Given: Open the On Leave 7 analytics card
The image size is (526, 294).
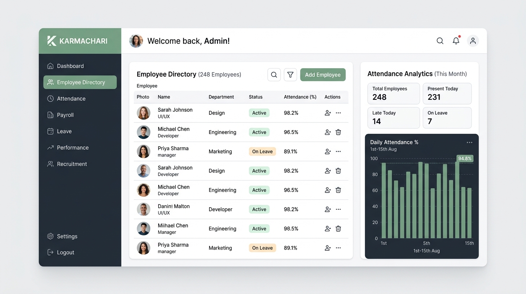Looking at the screenshot, I should click(x=447, y=118).
